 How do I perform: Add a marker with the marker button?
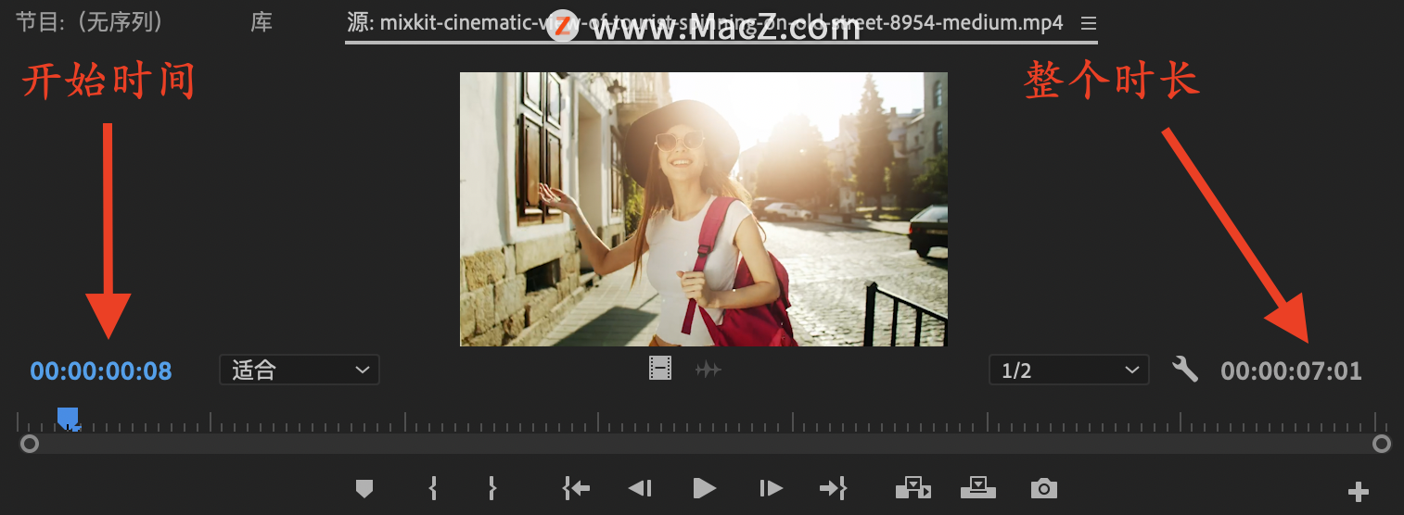364,488
